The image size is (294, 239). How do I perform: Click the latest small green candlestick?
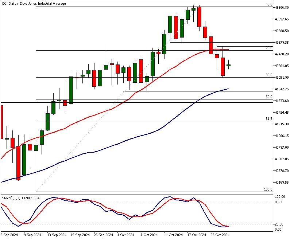(229, 65)
